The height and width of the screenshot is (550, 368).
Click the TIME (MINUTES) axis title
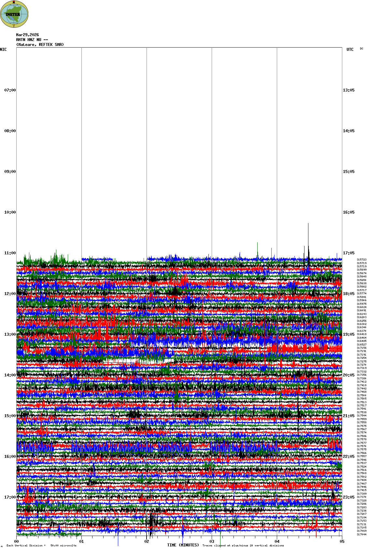click(x=183, y=545)
